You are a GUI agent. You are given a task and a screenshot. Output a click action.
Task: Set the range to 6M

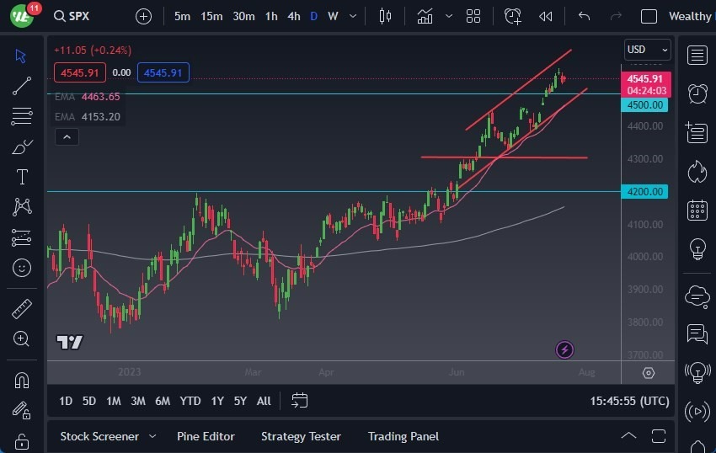coord(163,401)
